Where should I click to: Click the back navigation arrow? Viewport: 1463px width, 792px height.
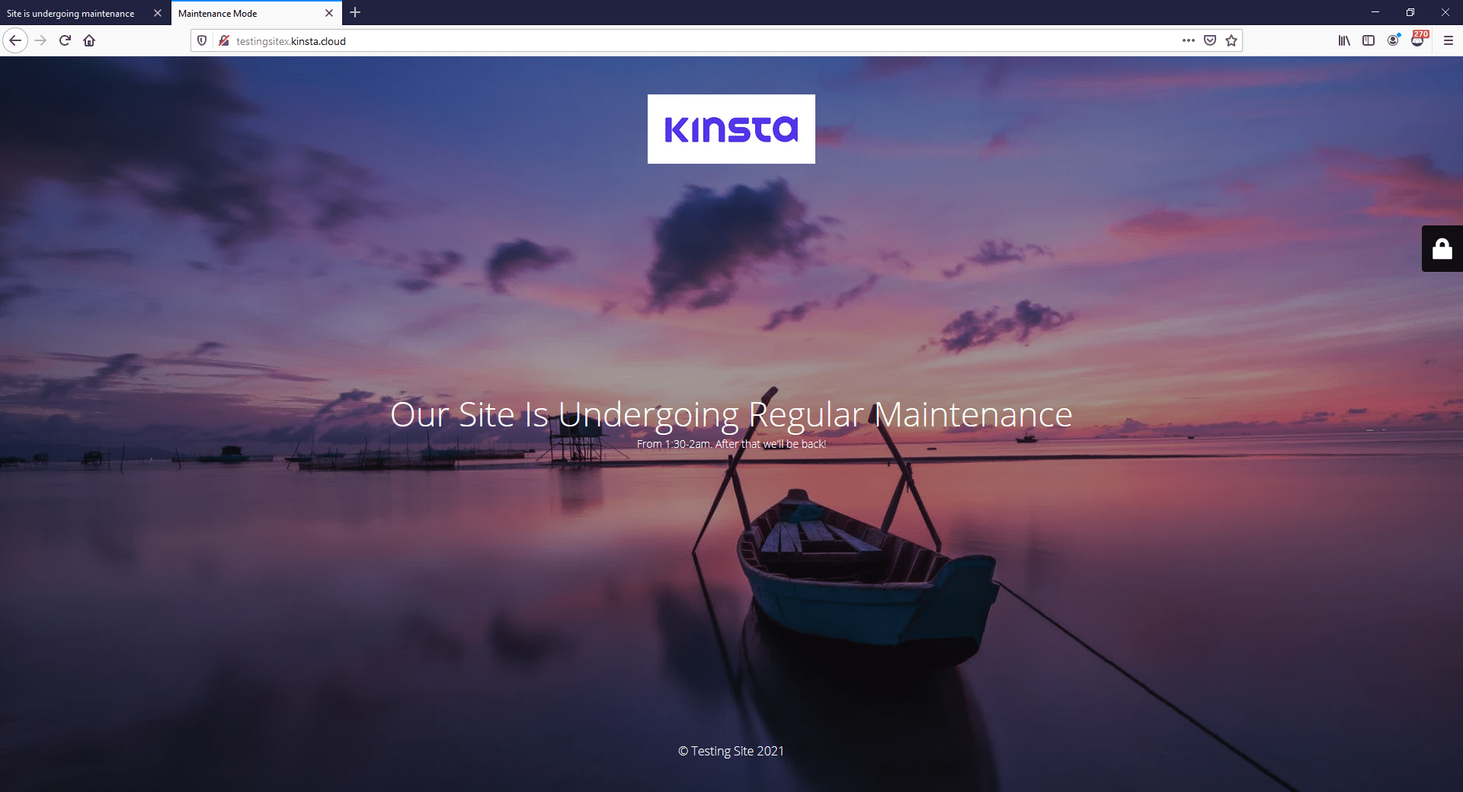click(14, 40)
